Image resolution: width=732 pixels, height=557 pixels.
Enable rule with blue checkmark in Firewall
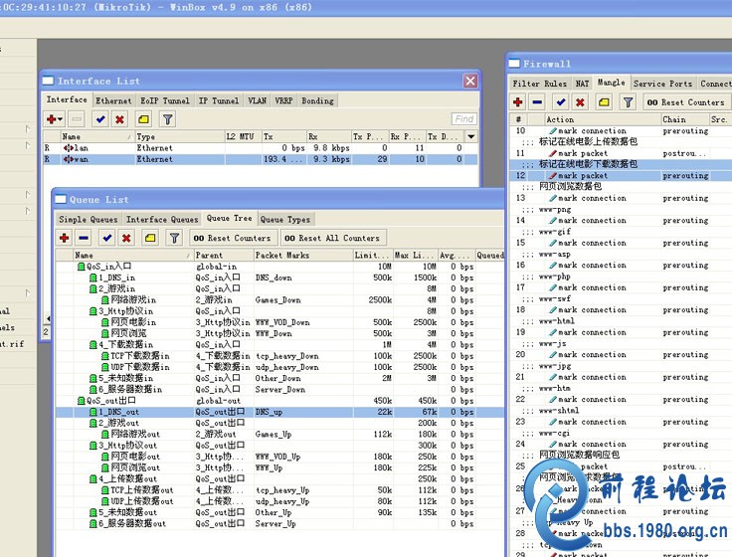pyautogui.click(x=561, y=101)
